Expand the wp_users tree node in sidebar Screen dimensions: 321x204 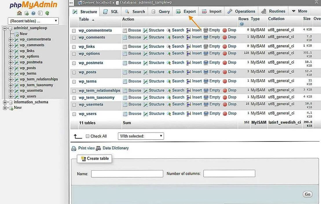click(10, 96)
